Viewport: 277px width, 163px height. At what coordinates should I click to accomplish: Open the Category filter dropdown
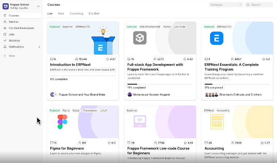tap(226, 5)
